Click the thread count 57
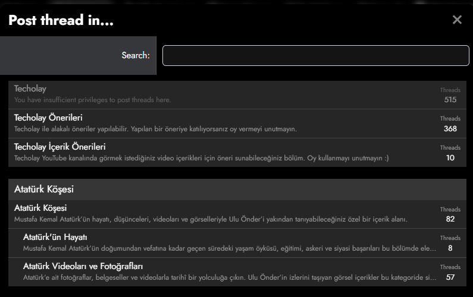Screen dimensions: 473x297 point(450,277)
